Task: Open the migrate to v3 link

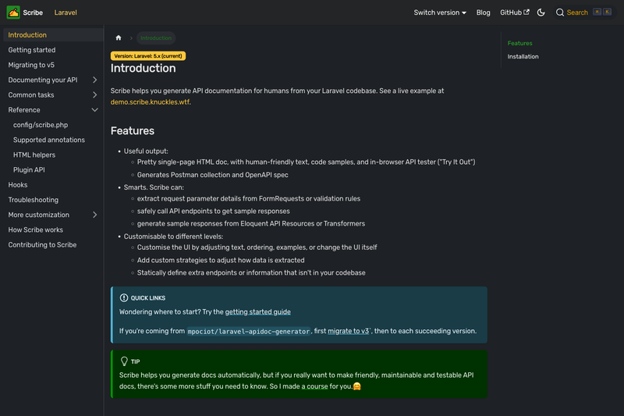Action: pyautogui.click(x=348, y=331)
